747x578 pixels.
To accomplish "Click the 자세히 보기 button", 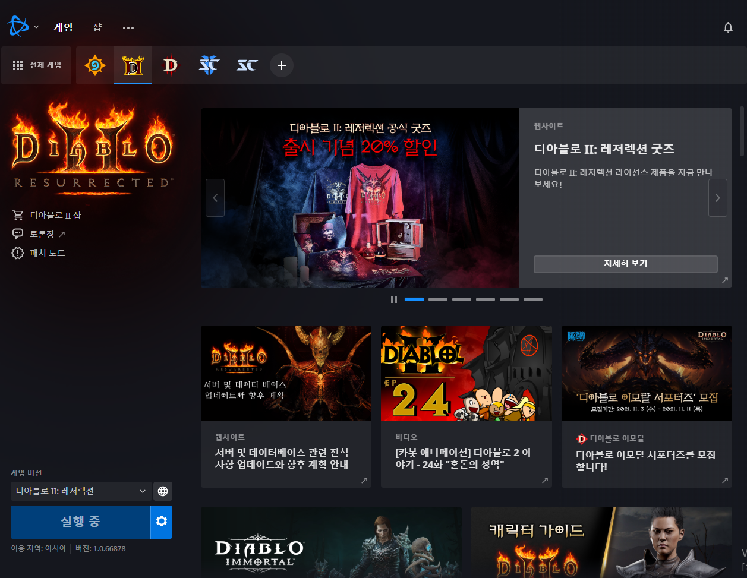I will pos(625,264).
